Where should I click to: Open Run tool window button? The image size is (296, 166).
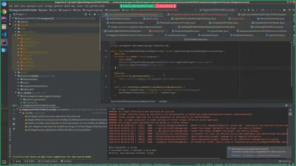point(18,161)
